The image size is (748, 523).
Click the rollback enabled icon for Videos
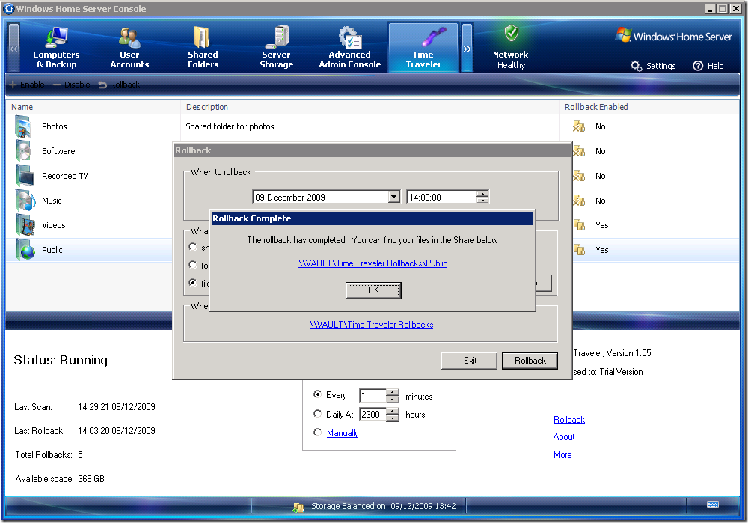(579, 225)
